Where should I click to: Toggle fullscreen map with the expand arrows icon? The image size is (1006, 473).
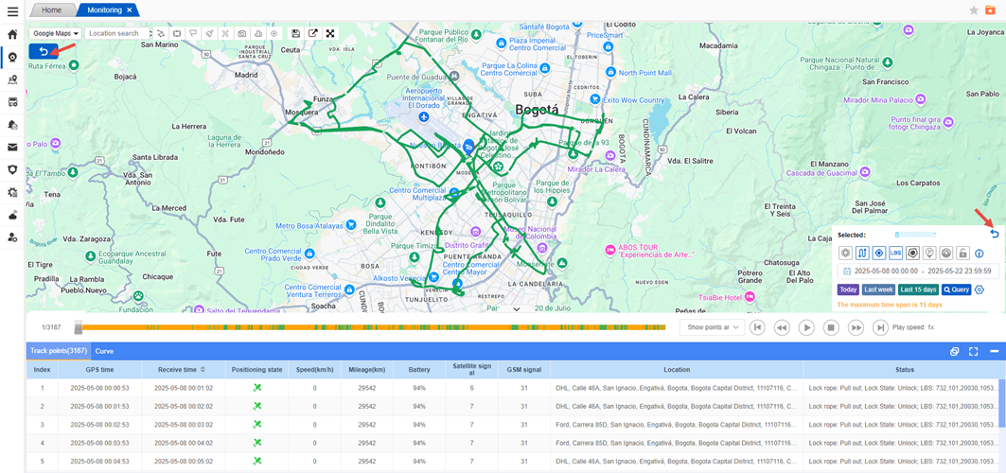pos(330,33)
